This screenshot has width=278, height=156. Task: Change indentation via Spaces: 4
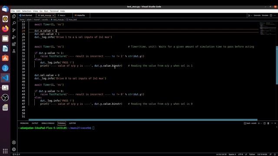(232, 154)
